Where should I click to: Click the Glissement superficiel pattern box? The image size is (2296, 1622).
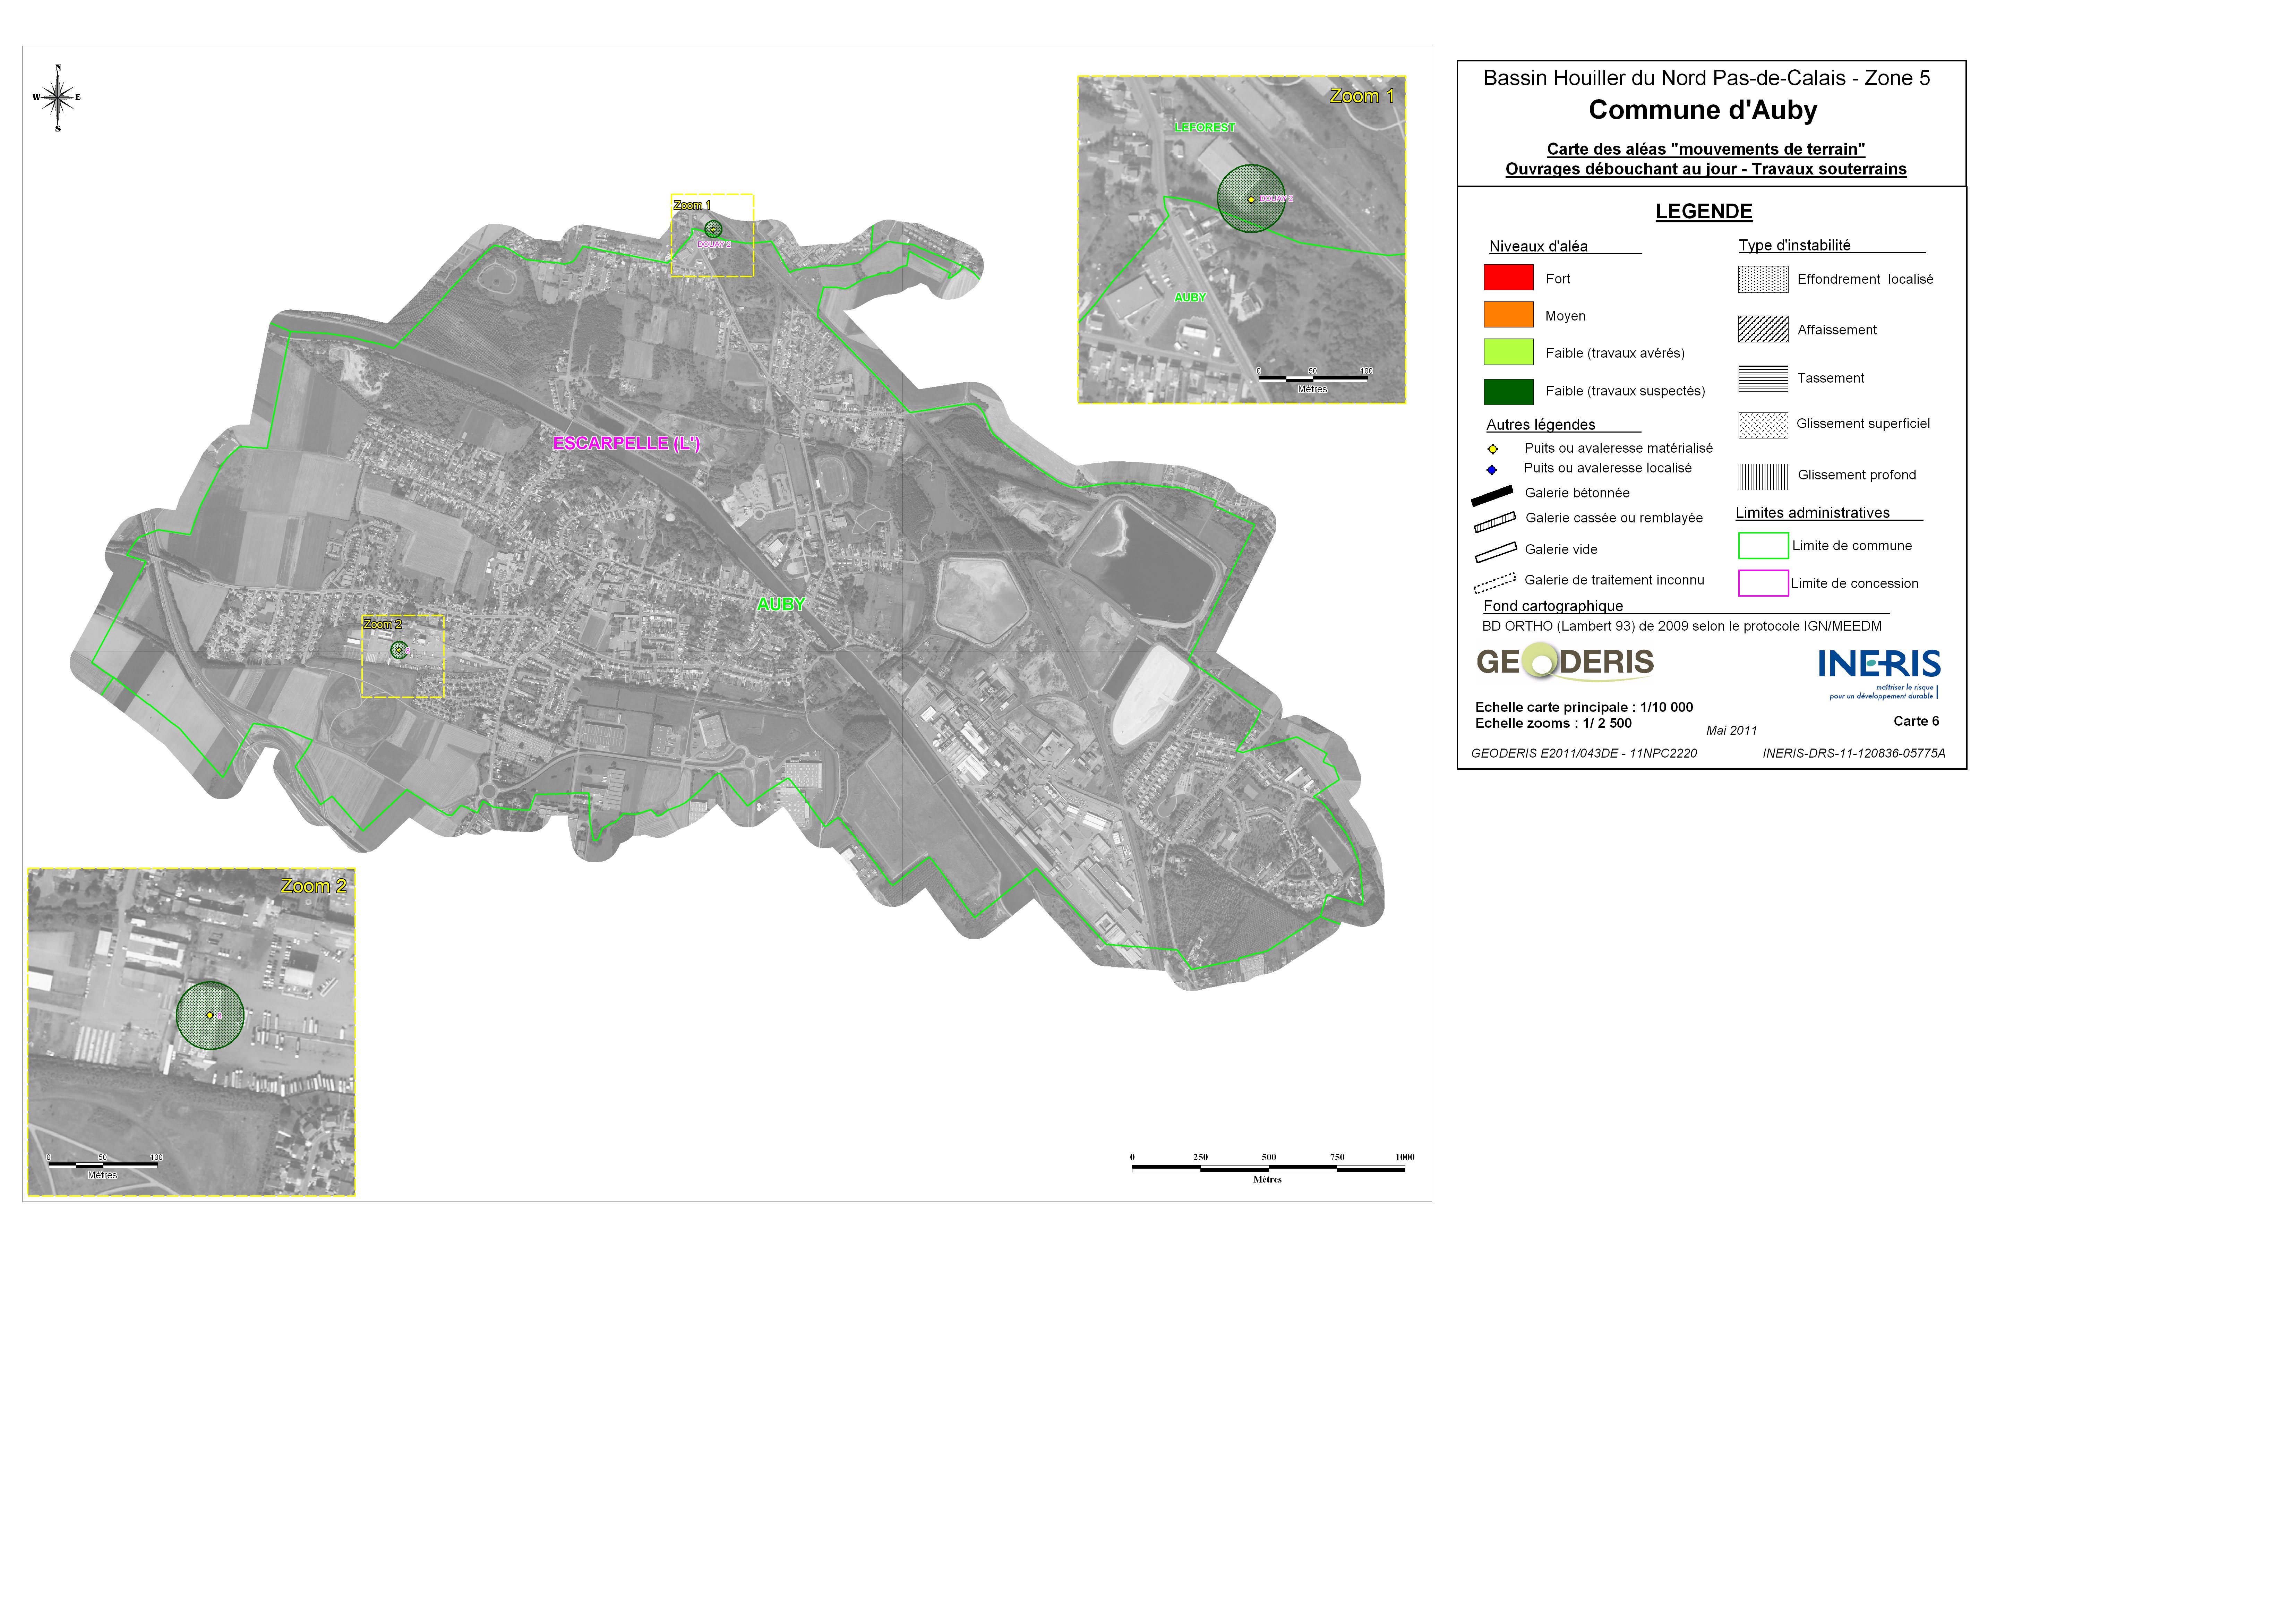1763,425
